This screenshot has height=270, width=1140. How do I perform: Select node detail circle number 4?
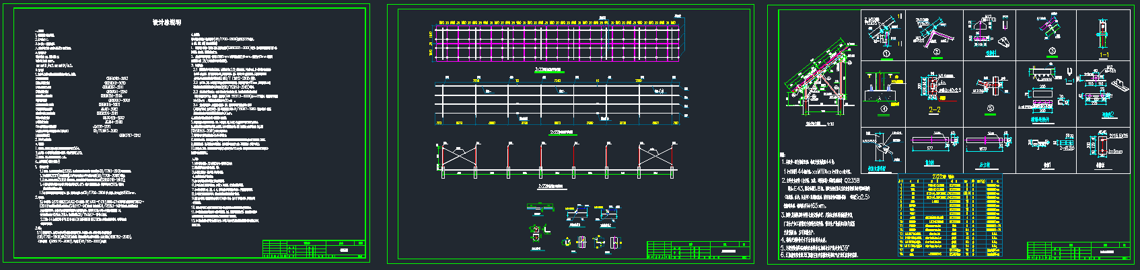point(886,108)
